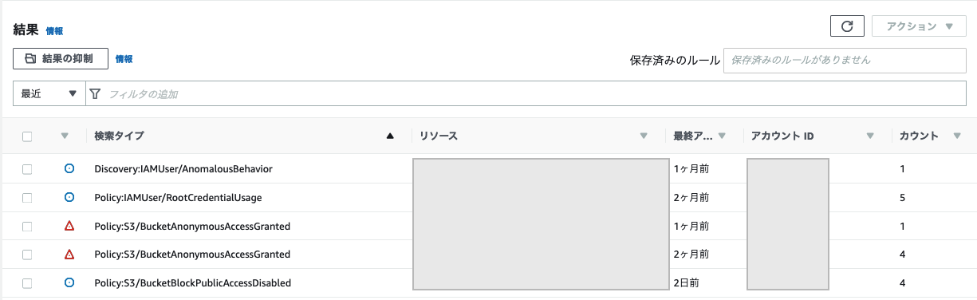Open the リソース column filter arrow
Viewport: 977px width, 300px height.
point(644,136)
